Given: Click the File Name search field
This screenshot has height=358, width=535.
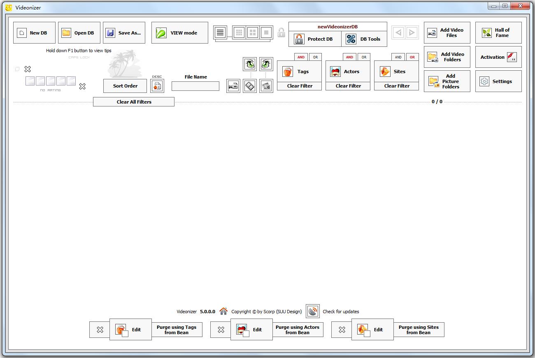Looking at the screenshot, I should [x=195, y=86].
